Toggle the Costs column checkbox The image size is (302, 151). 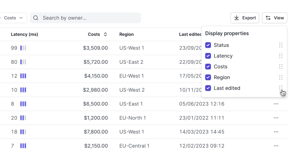pyautogui.click(x=208, y=67)
